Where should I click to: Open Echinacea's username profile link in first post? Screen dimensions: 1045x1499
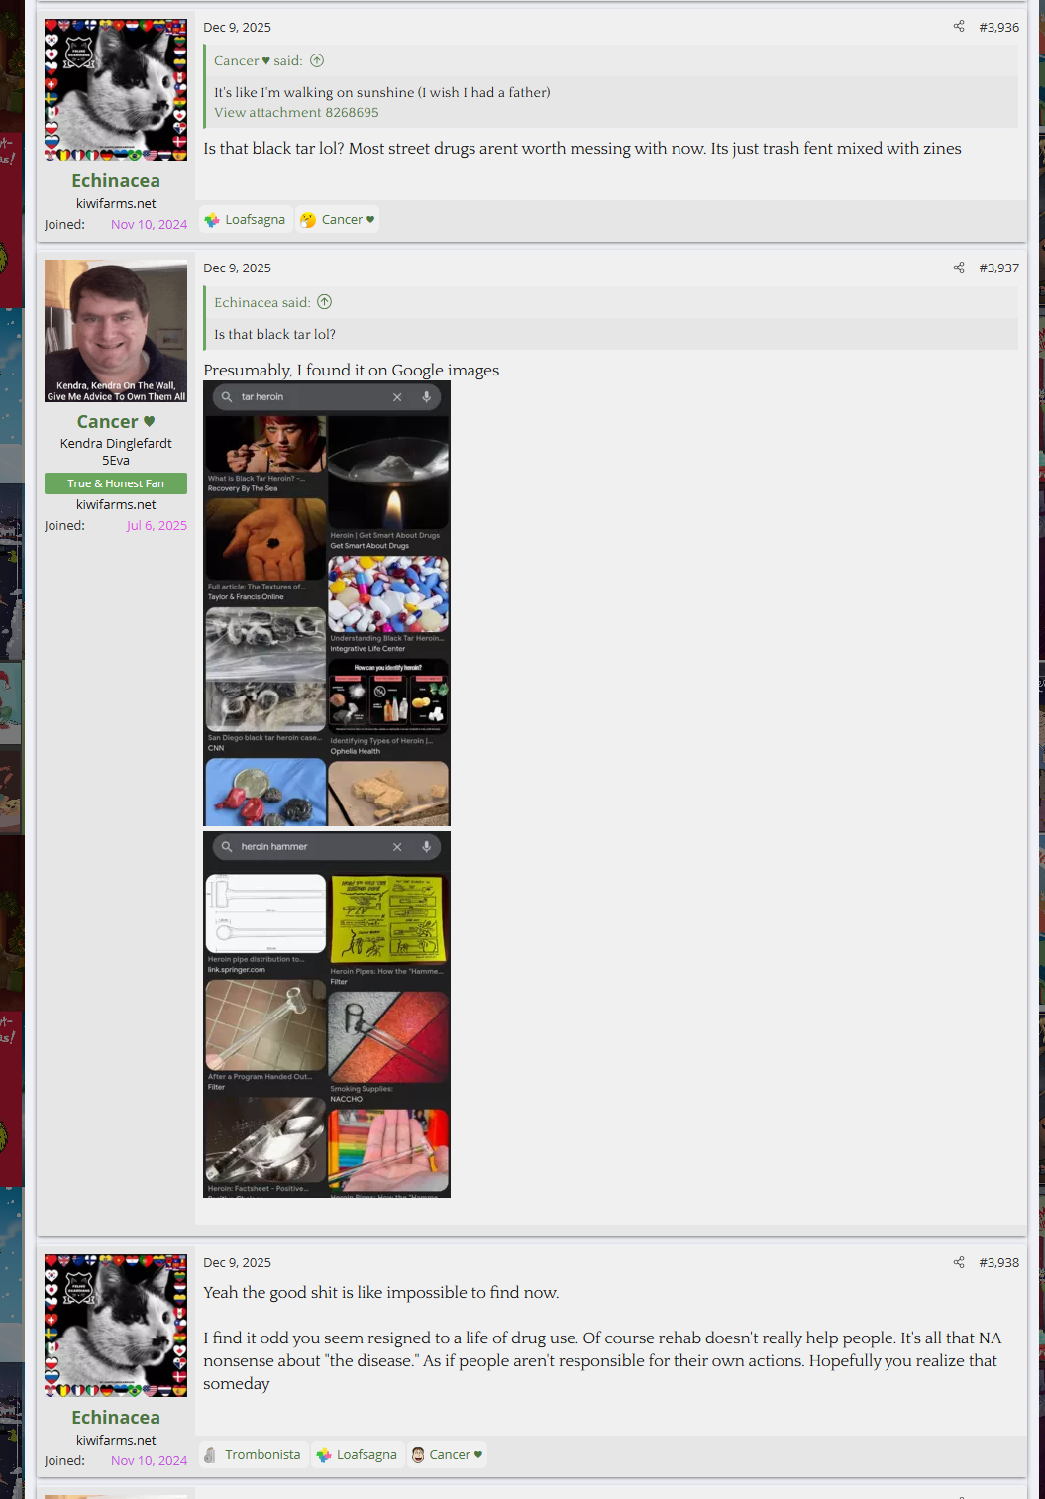pos(116,180)
